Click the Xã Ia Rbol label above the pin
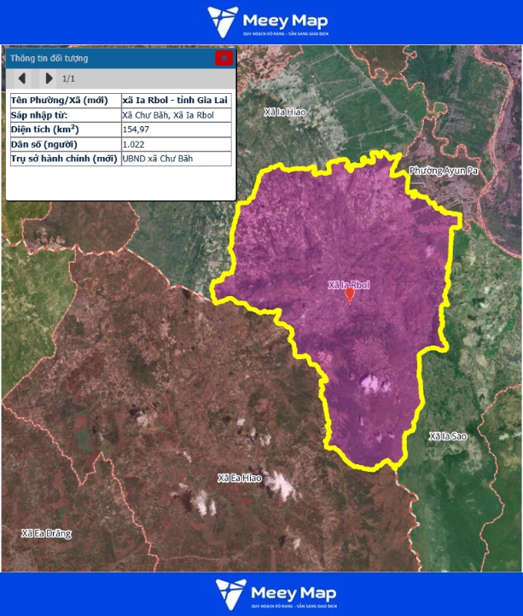Viewport: 523px width, 616px height. point(349,283)
